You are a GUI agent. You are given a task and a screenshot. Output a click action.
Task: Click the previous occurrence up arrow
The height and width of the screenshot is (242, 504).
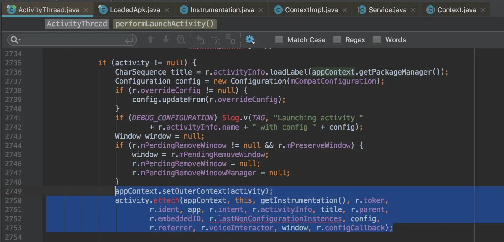click(x=150, y=39)
